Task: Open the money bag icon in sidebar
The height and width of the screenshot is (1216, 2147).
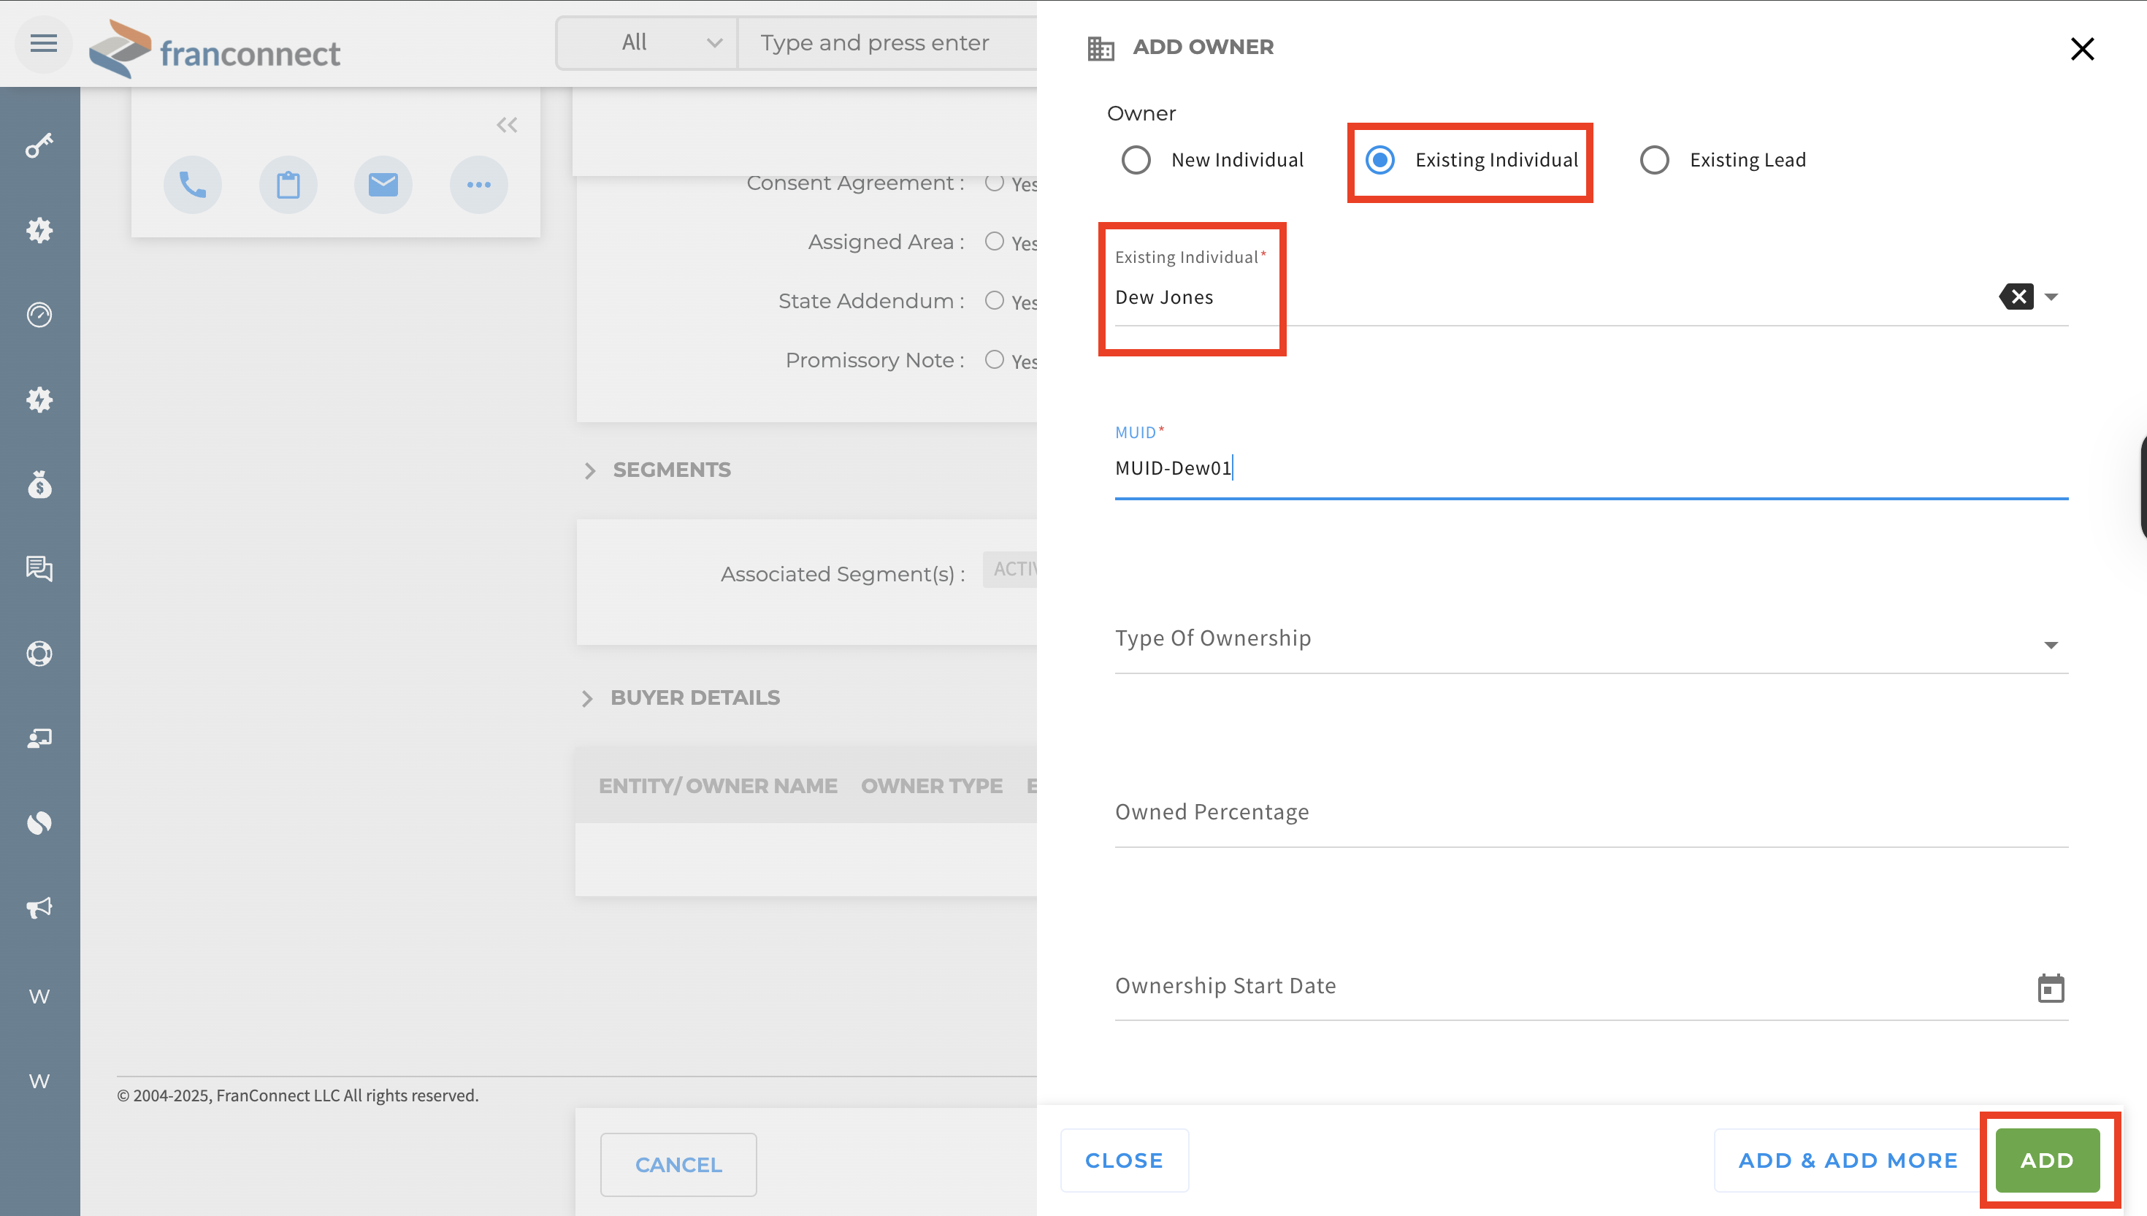Action: tap(39, 484)
